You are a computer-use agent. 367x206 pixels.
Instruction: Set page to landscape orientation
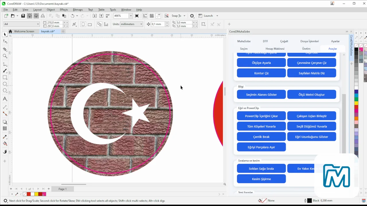[90, 24]
